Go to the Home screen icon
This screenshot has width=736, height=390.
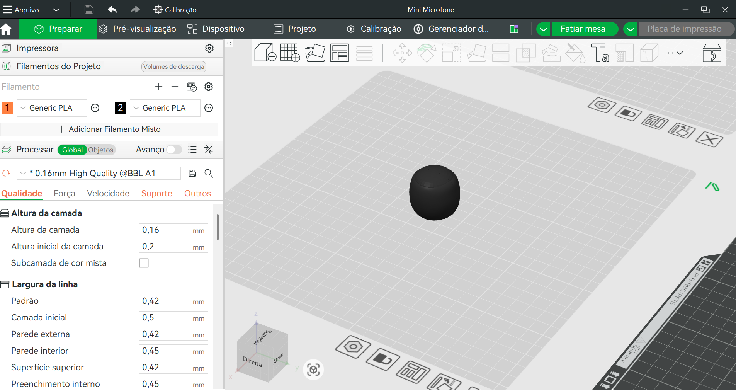pos(6,29)
